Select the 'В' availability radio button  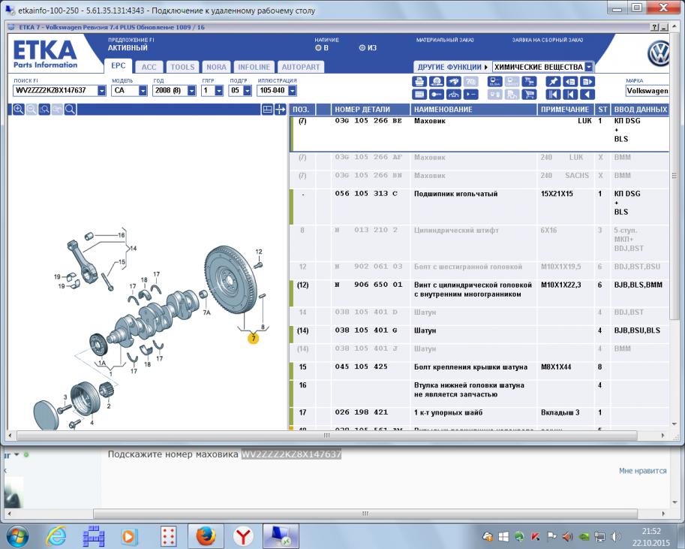(x=318, y=47)
